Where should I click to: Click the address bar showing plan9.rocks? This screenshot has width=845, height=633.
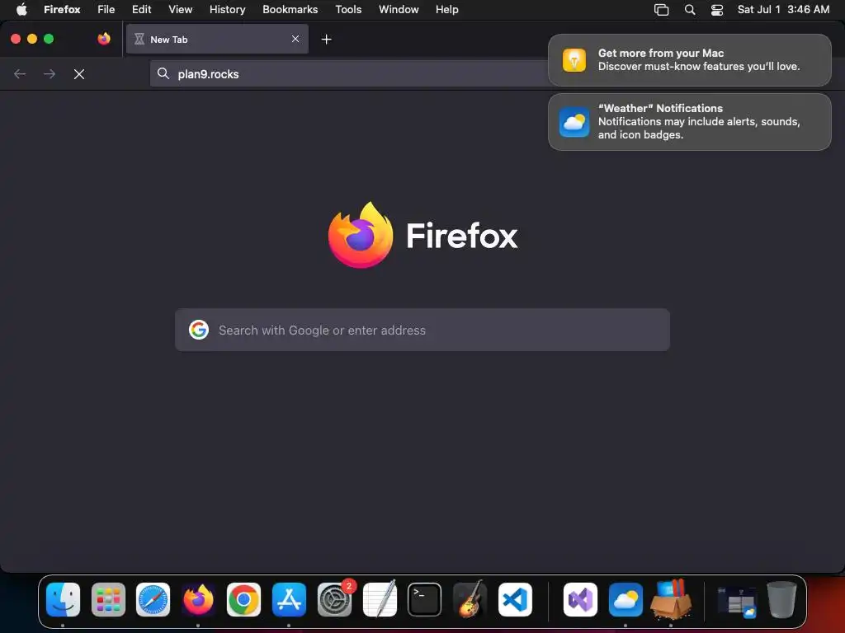tap(350, 73)
